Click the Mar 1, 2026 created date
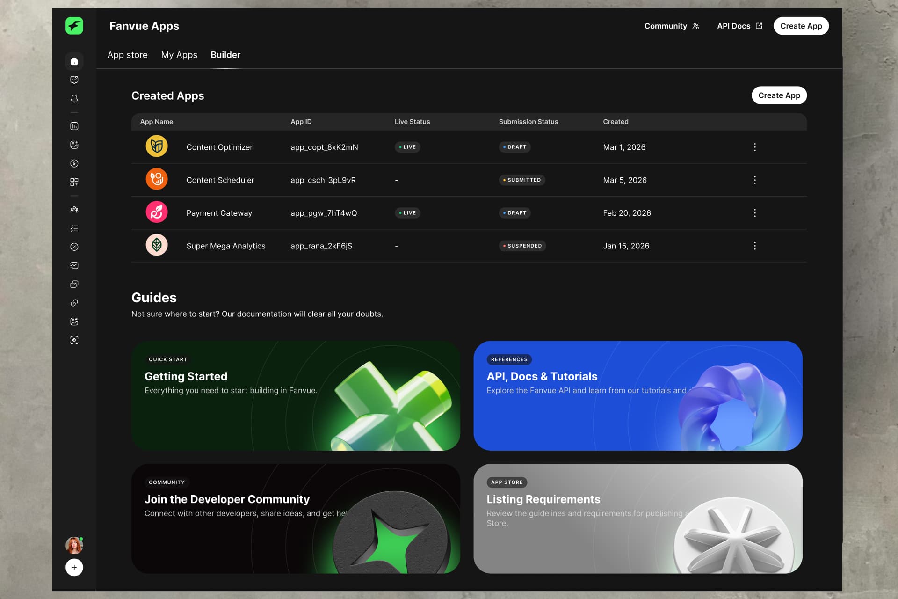This screenshot has height=599, width=898. pyautogui.click(x=624, y=147)
